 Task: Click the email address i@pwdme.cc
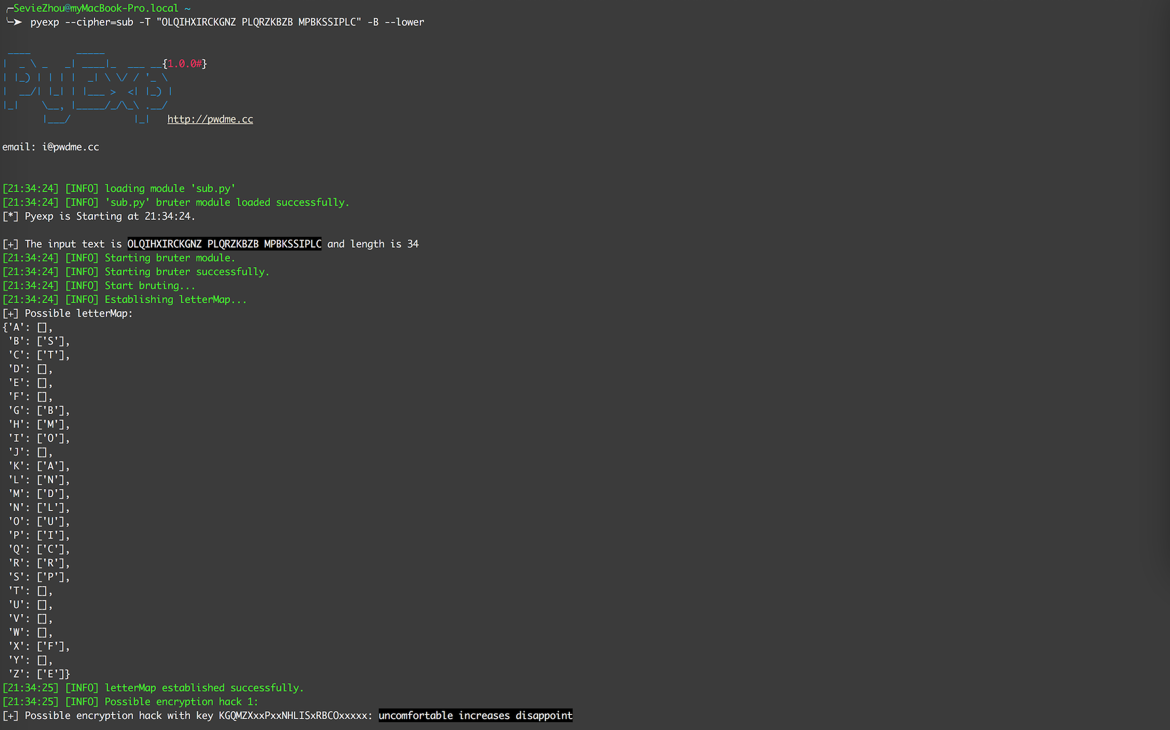70,147
